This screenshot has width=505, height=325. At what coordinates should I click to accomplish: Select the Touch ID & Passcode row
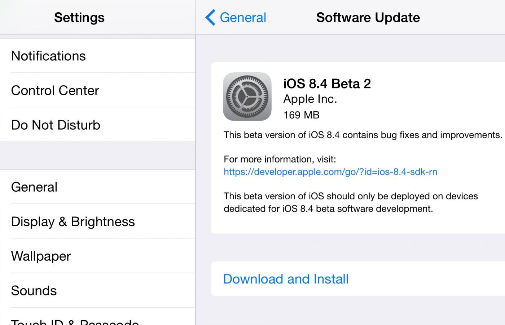click(x=75, y=321)
